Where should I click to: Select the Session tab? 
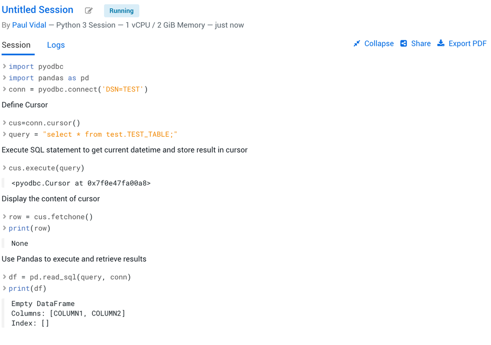16,45
